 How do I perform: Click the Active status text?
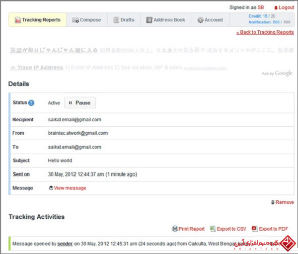pos(54,103)
